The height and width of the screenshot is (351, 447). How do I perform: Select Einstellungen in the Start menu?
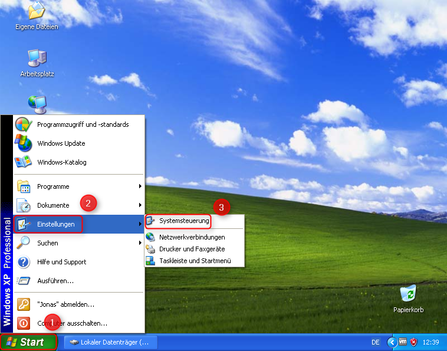(79, 224)
